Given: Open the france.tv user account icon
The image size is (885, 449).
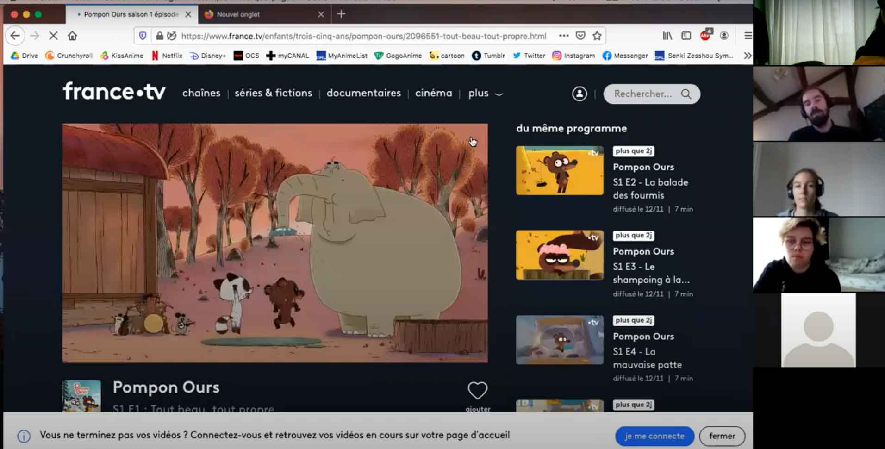Looking at the screenshot, I should (x=579, y=94).
